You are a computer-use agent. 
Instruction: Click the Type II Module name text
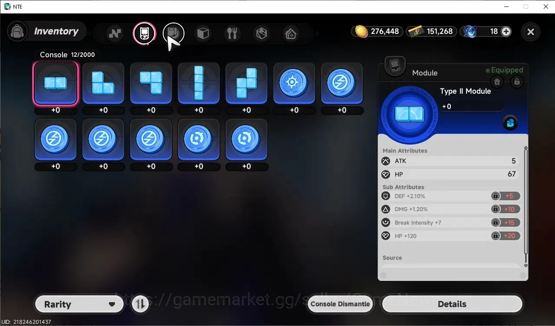coord(465,91)
